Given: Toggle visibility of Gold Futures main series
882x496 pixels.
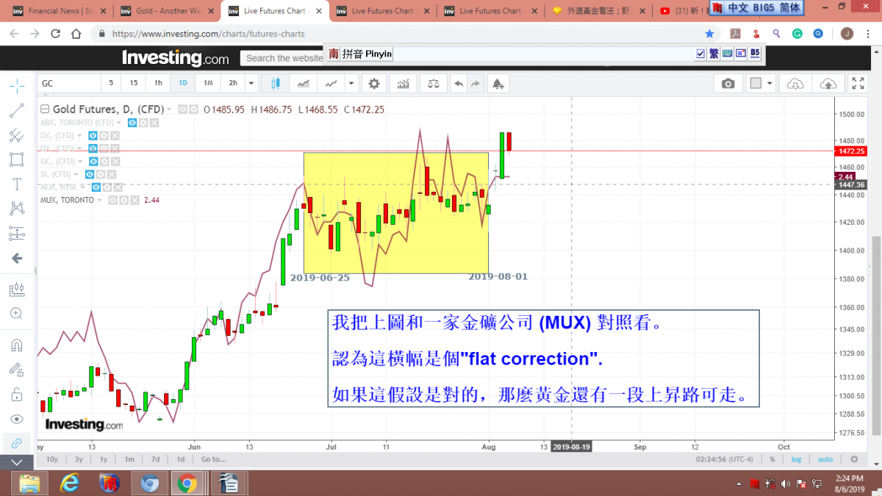Looking at the screenshot, I should pos(182,109).
